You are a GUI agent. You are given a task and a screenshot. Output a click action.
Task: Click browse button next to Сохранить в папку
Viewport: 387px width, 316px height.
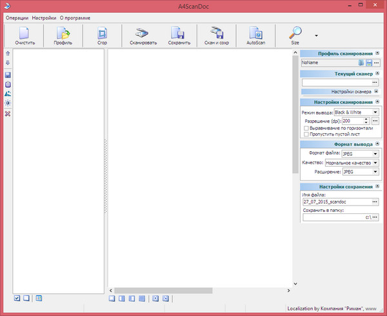[375, 217]
